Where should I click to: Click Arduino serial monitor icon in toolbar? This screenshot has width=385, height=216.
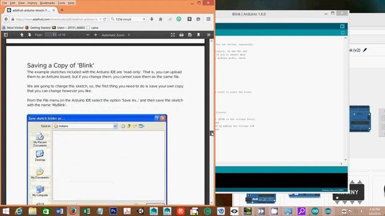point(342,26)
